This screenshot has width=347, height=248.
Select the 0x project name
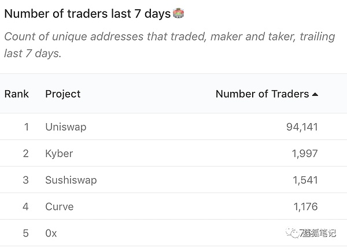pos(51,233)
